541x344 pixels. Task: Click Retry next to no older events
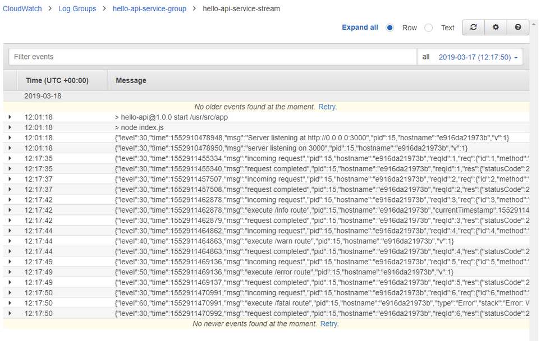tap(328, 107)
